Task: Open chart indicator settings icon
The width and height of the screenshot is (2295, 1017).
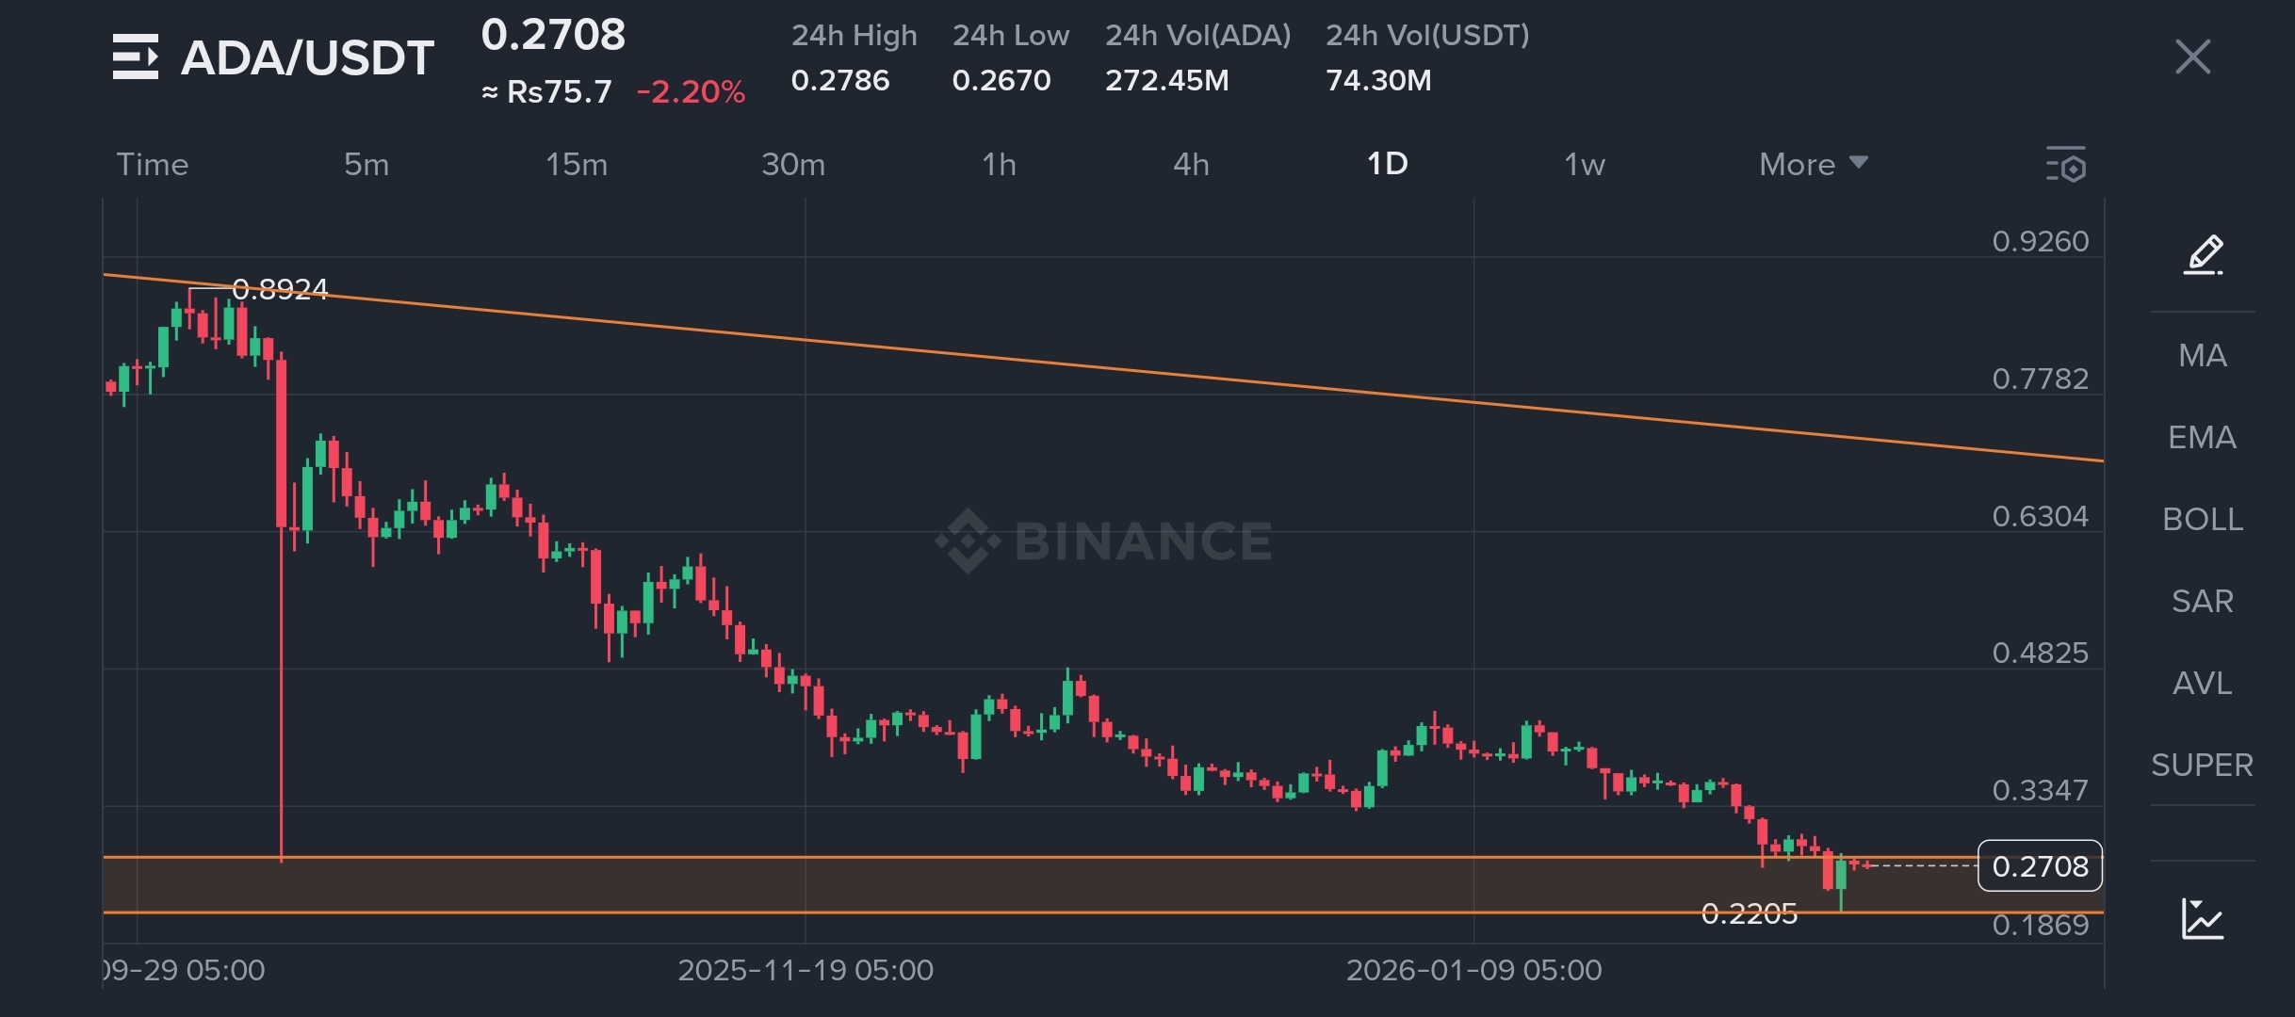Action: 2065,165
